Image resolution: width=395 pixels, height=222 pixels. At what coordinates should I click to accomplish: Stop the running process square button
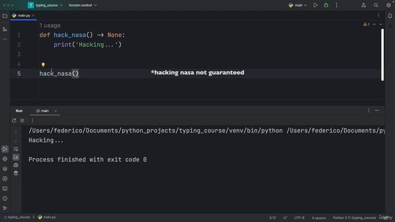(22, 121)
